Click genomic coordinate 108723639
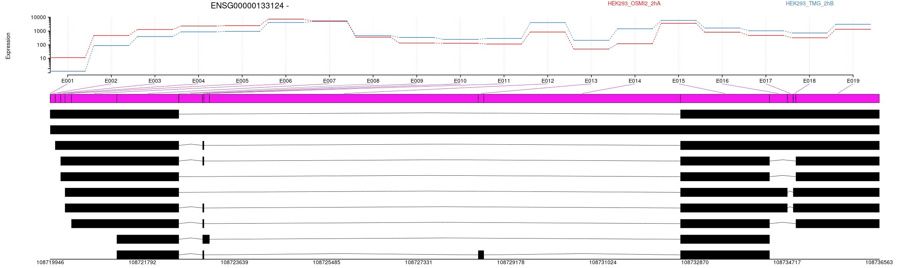Viewport: 921px width, 268px height. (x=234, y=263)
